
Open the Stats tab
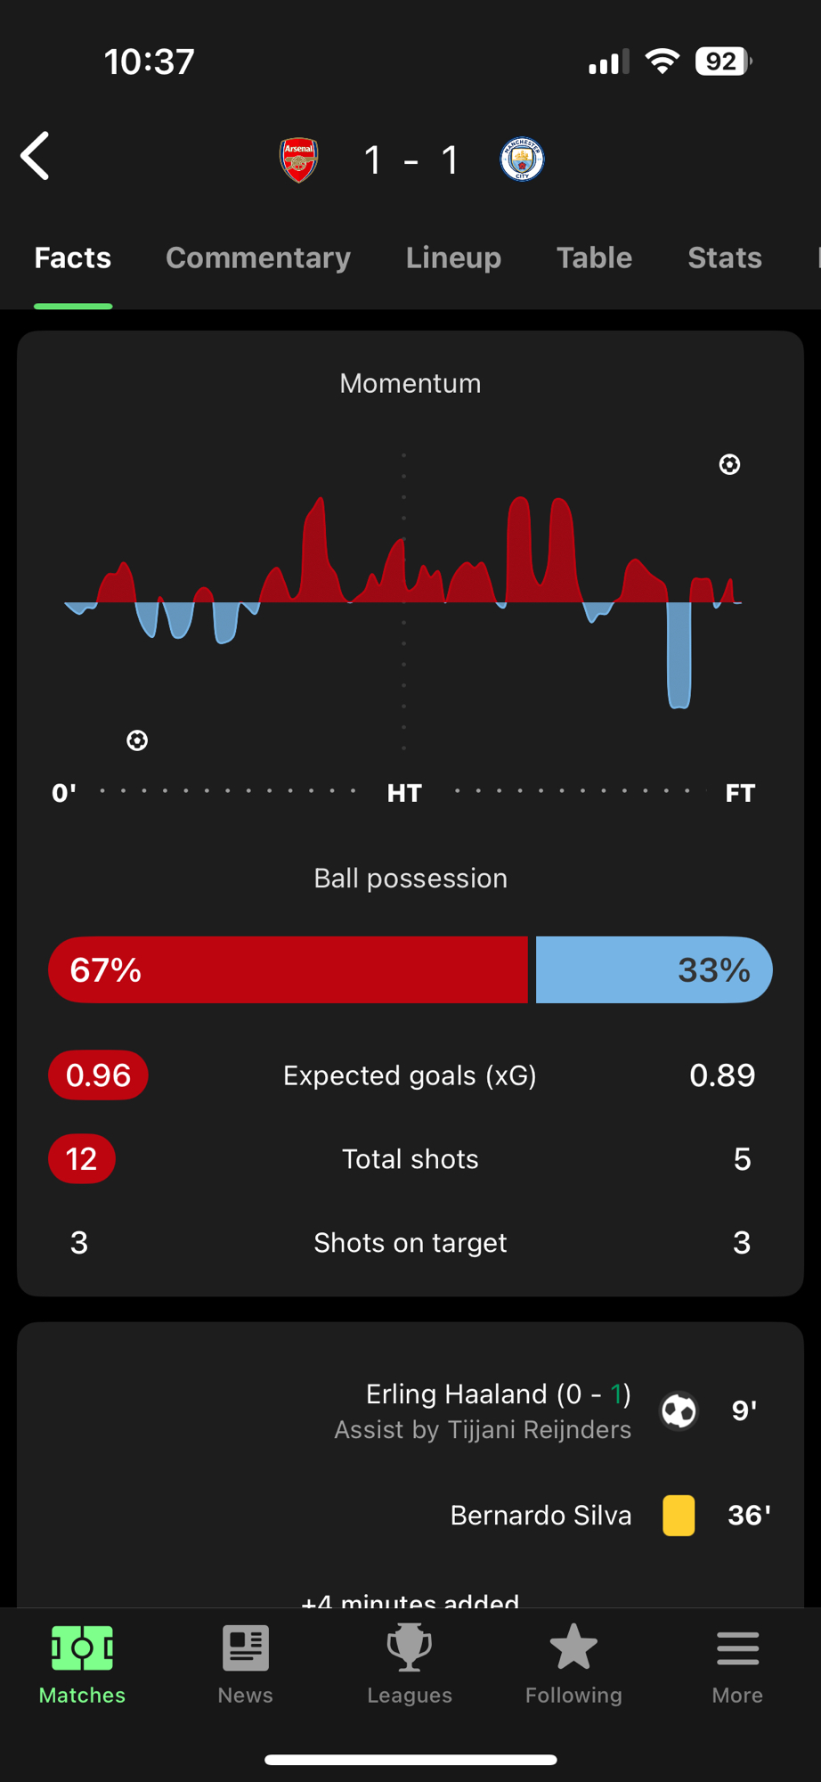pos(724,258)
